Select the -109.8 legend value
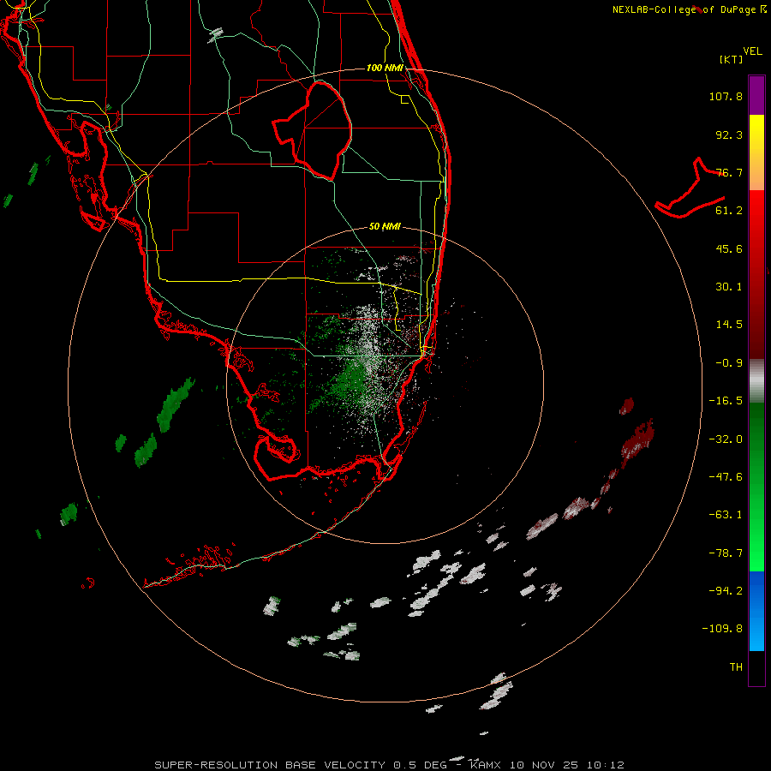The image size is (771, 771). point(722,629)
